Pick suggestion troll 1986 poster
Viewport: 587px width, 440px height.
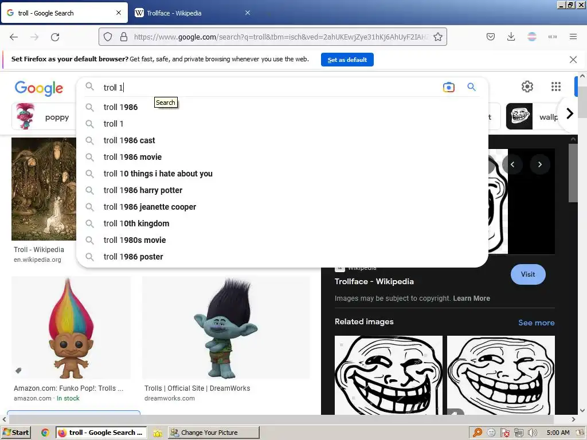tap(282, 257)
